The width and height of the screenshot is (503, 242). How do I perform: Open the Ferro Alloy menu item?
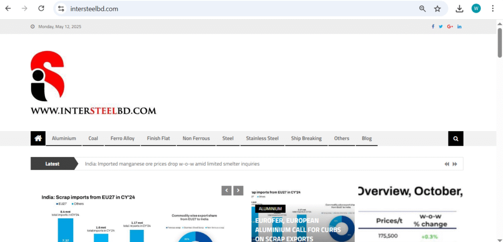122,138
